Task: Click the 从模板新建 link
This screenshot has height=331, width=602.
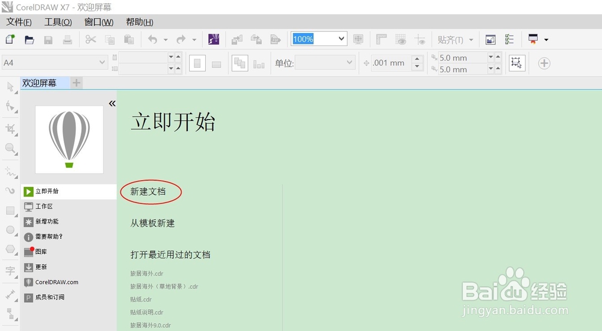Action: 152,223
